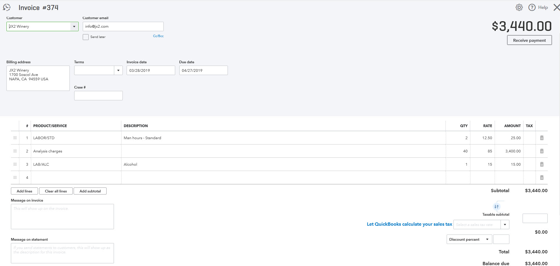The image size is (560, 266).
Task: Swap discount and tax order icon
Action: pos(496,207)
